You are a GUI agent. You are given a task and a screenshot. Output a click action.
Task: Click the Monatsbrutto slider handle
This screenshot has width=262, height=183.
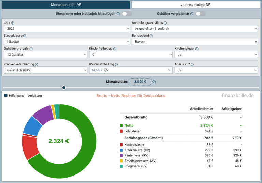pos(64,88)
